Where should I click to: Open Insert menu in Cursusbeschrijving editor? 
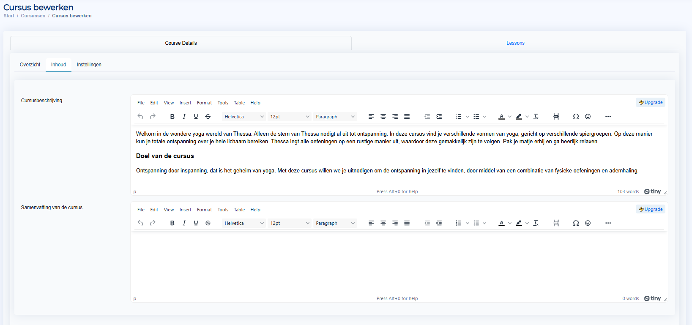coord(185,103)
